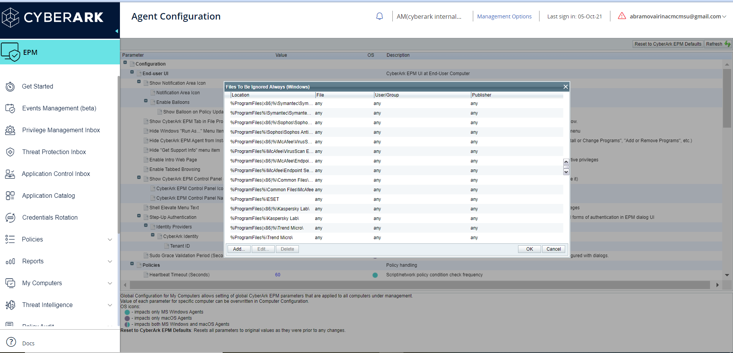
Task: Click the alert triangle next to account email
Action: [x=622, y=16]
